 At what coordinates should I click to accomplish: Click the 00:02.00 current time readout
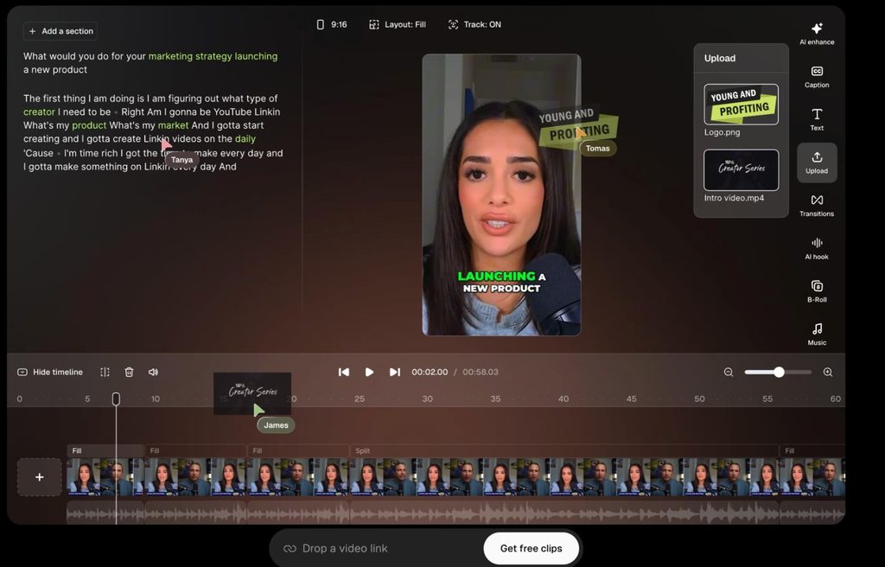[430, 373]
